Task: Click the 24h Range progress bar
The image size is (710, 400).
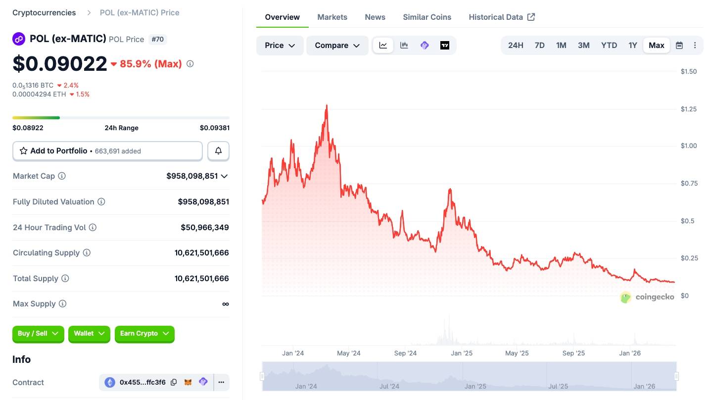Action: (121, 117)
